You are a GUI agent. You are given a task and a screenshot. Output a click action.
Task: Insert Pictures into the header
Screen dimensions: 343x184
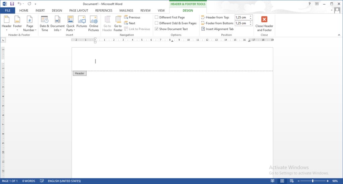(x=82, y=20)
